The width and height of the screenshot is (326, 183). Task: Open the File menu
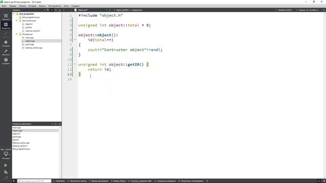pos(4,6)
